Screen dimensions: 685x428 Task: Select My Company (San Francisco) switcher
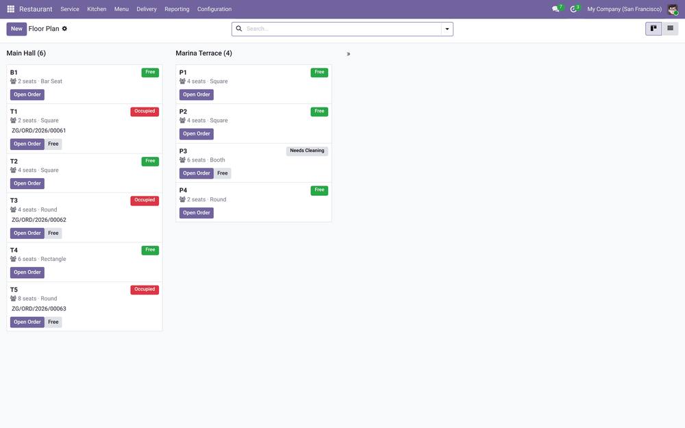[624, 9]
